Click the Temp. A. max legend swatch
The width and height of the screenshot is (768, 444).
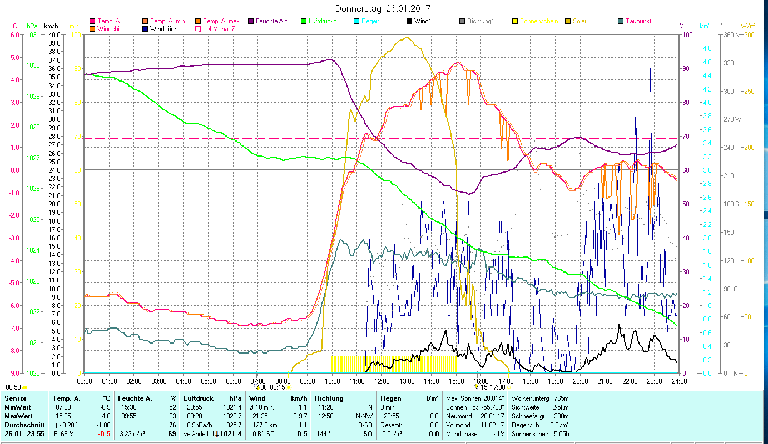pos(197,21)
